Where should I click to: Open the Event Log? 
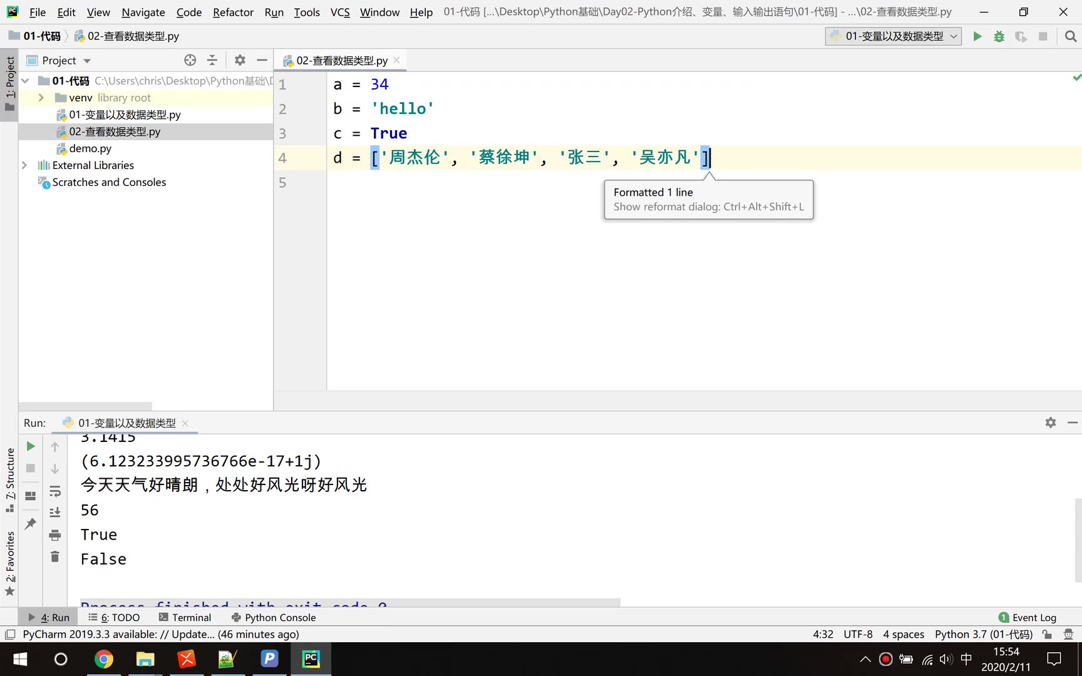click(x=1027, y=617)
